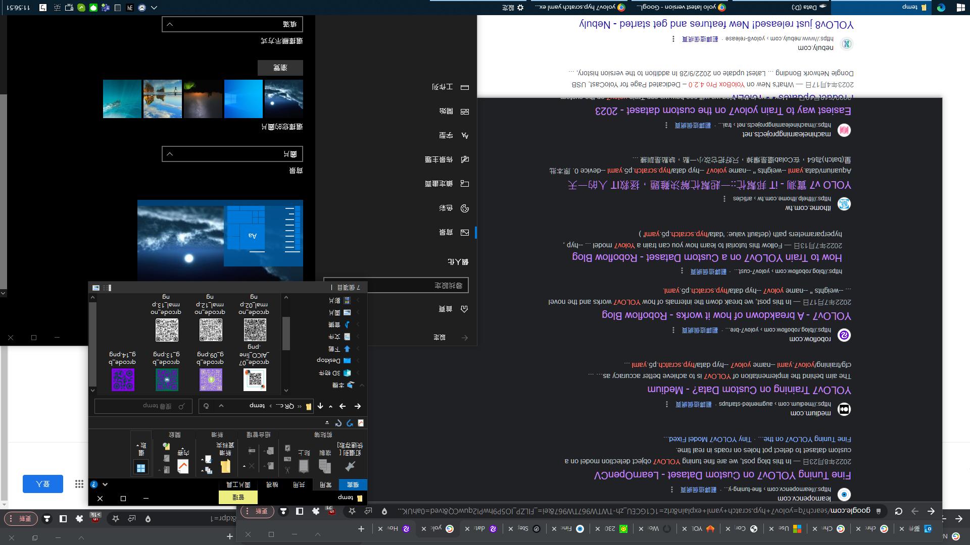Screen dimensions: 970x545
Task: Click the 尋找設定 search box in Settings
Action: 396,285
